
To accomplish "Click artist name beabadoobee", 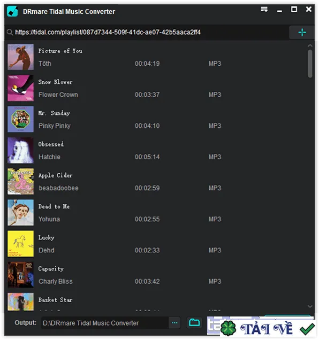I will [59, 188].
